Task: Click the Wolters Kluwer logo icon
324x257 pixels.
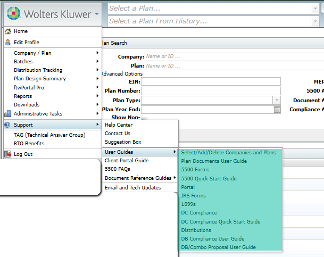Action: click(14, 13)
